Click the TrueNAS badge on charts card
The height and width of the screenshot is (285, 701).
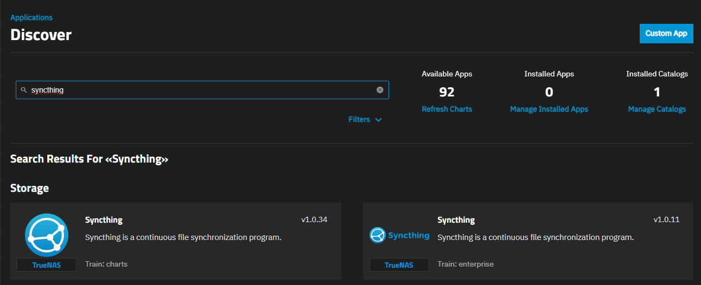click(47, 265)
